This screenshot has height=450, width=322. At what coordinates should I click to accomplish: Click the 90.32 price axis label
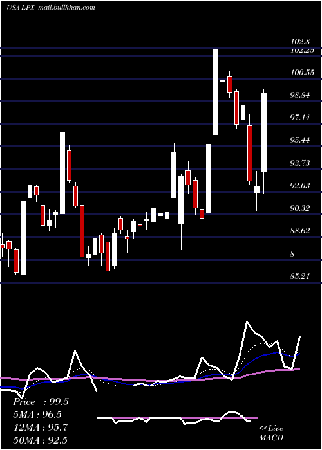(300, 208)
